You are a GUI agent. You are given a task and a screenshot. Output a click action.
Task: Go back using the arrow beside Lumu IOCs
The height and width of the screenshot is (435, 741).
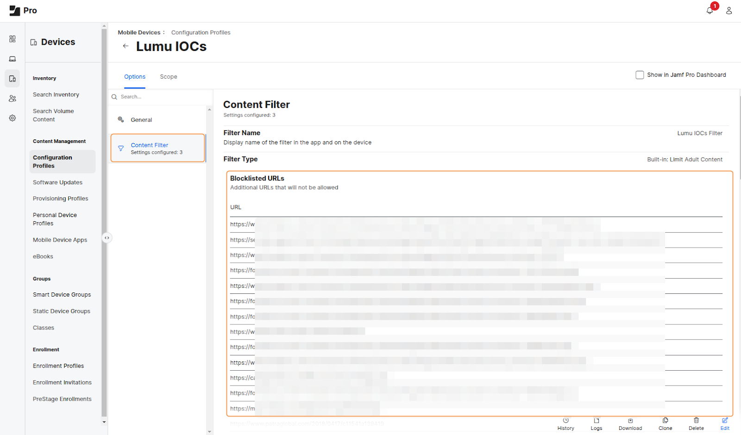pyautogui.click(x=126, y=46)
